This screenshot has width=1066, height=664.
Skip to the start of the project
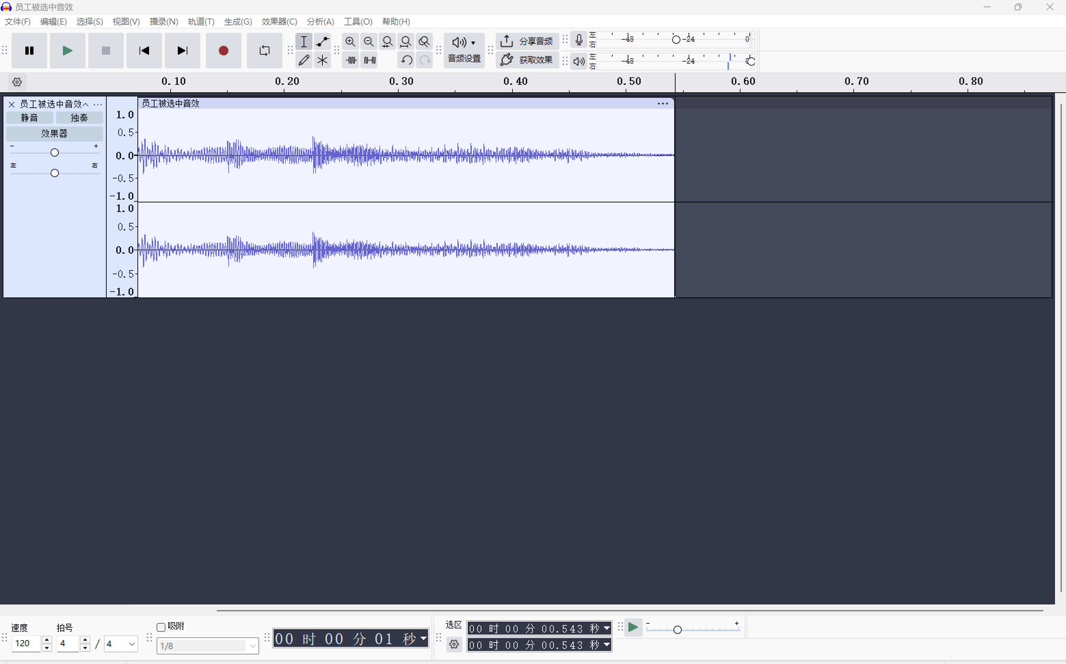[x=144, y=51]
